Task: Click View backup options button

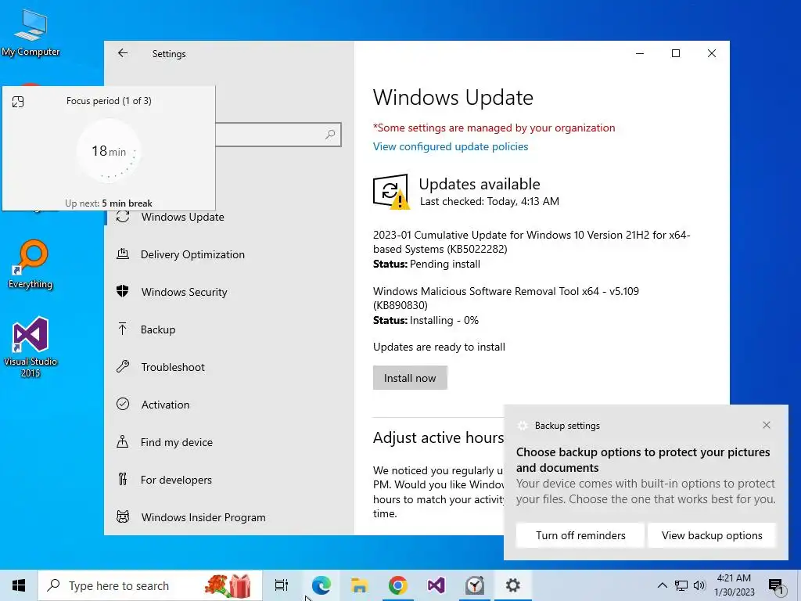Action: (712, 535)
